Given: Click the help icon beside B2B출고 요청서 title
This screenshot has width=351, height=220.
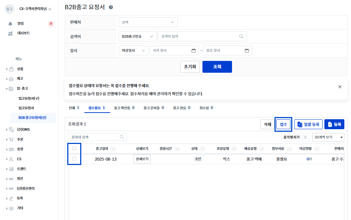Looking at the screenshot, I should pos(111,7).
